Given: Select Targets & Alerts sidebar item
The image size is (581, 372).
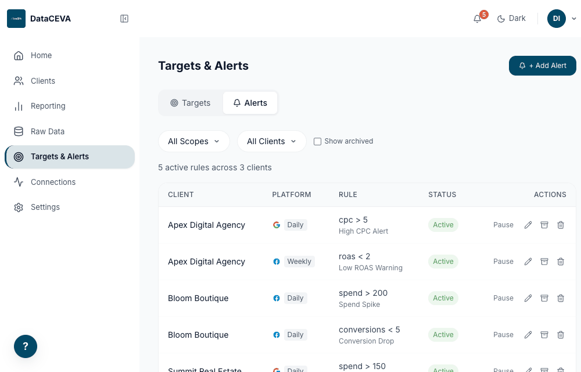Looking at the screenshot, I should click(70, 157).
